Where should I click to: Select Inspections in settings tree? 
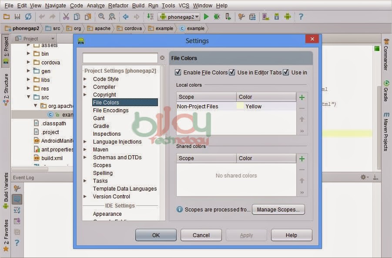point(107,134)
